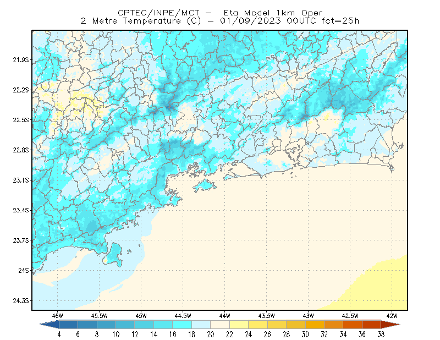Screen dimensions: 440x340
Task: Click the 24.3S latitude axis label
Action: 21,301
